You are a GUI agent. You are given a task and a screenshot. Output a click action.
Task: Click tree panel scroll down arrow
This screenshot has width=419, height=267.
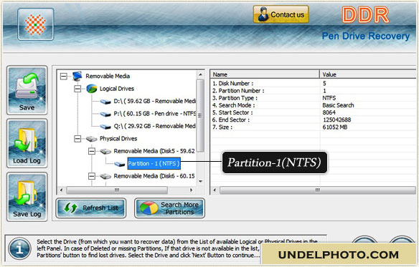tap(200, 181)
